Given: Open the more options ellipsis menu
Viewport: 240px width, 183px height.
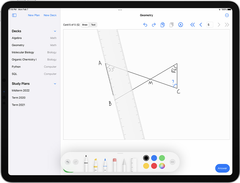Looking at the screenshot, I should [227, 15].
